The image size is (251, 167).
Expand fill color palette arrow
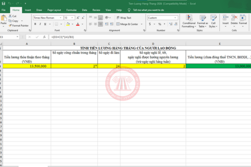[72, 24]
